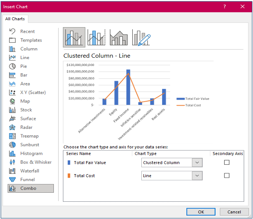This screenshot has width=253, height=219.
Task: Click the Chart Type column header
Action: (x=146, y=153)
